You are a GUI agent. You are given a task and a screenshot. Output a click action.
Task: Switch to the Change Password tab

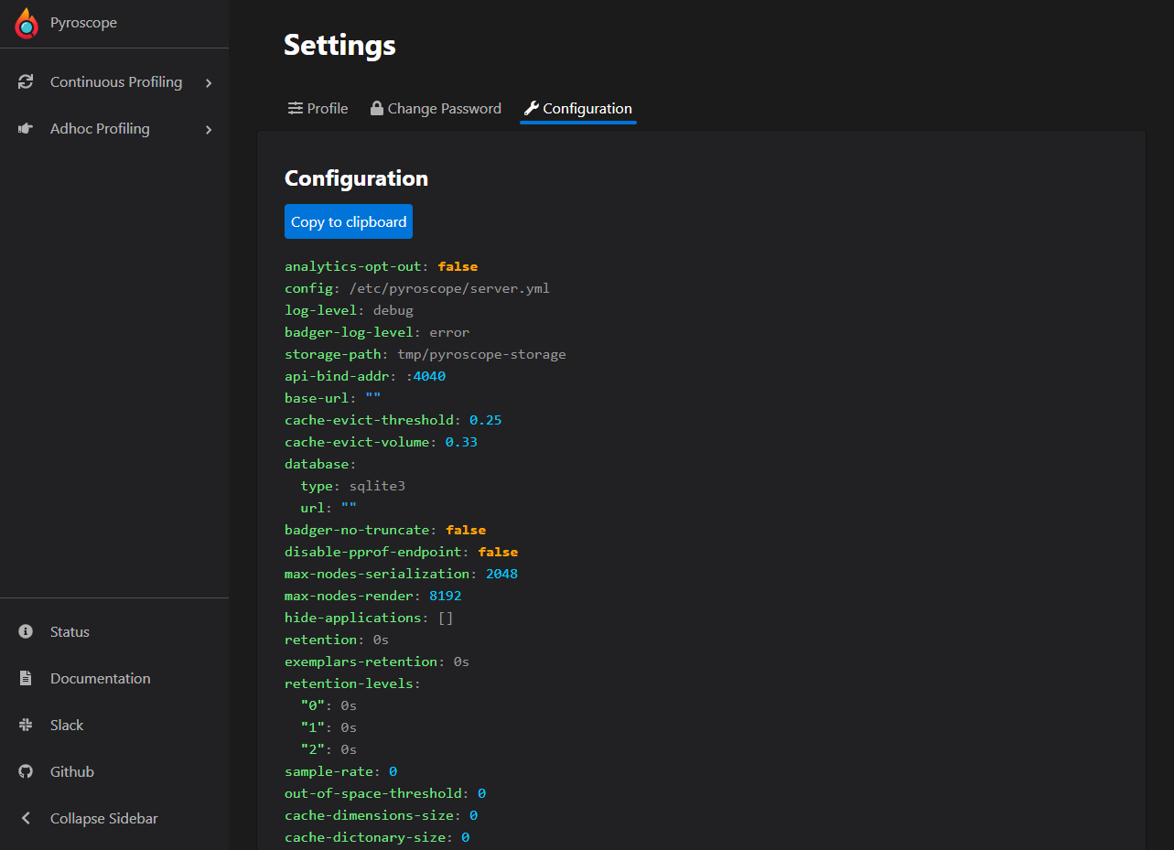tap(444, 108)
